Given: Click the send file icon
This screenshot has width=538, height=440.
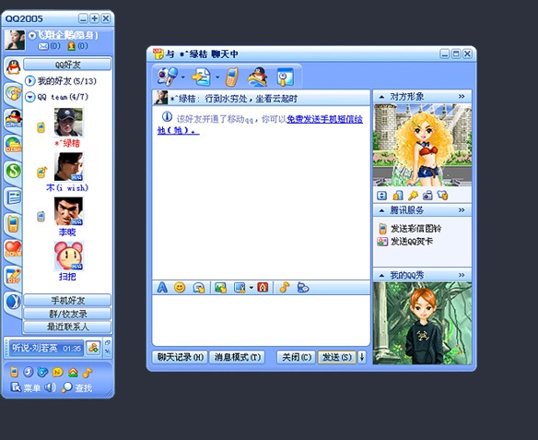Looking at the screenshot, I should [202, 77].
